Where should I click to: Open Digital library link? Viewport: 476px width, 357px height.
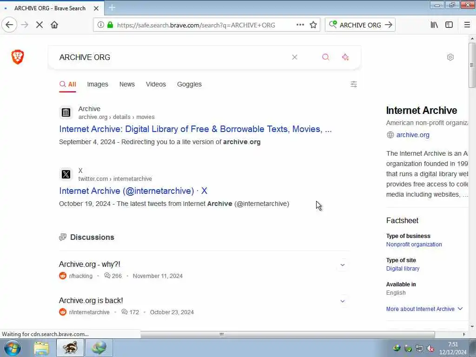point(403,269)
